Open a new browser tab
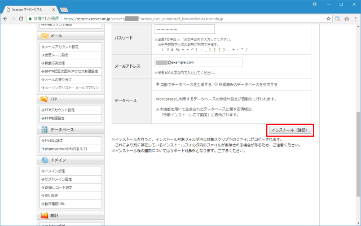 tap(64, 10)
